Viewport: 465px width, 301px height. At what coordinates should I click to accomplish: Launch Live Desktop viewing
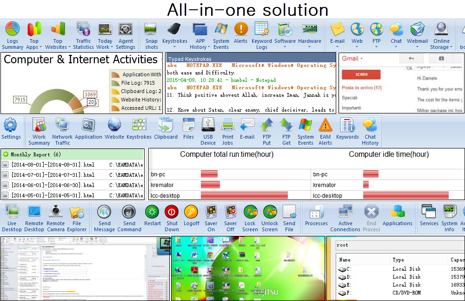[12, 217]
